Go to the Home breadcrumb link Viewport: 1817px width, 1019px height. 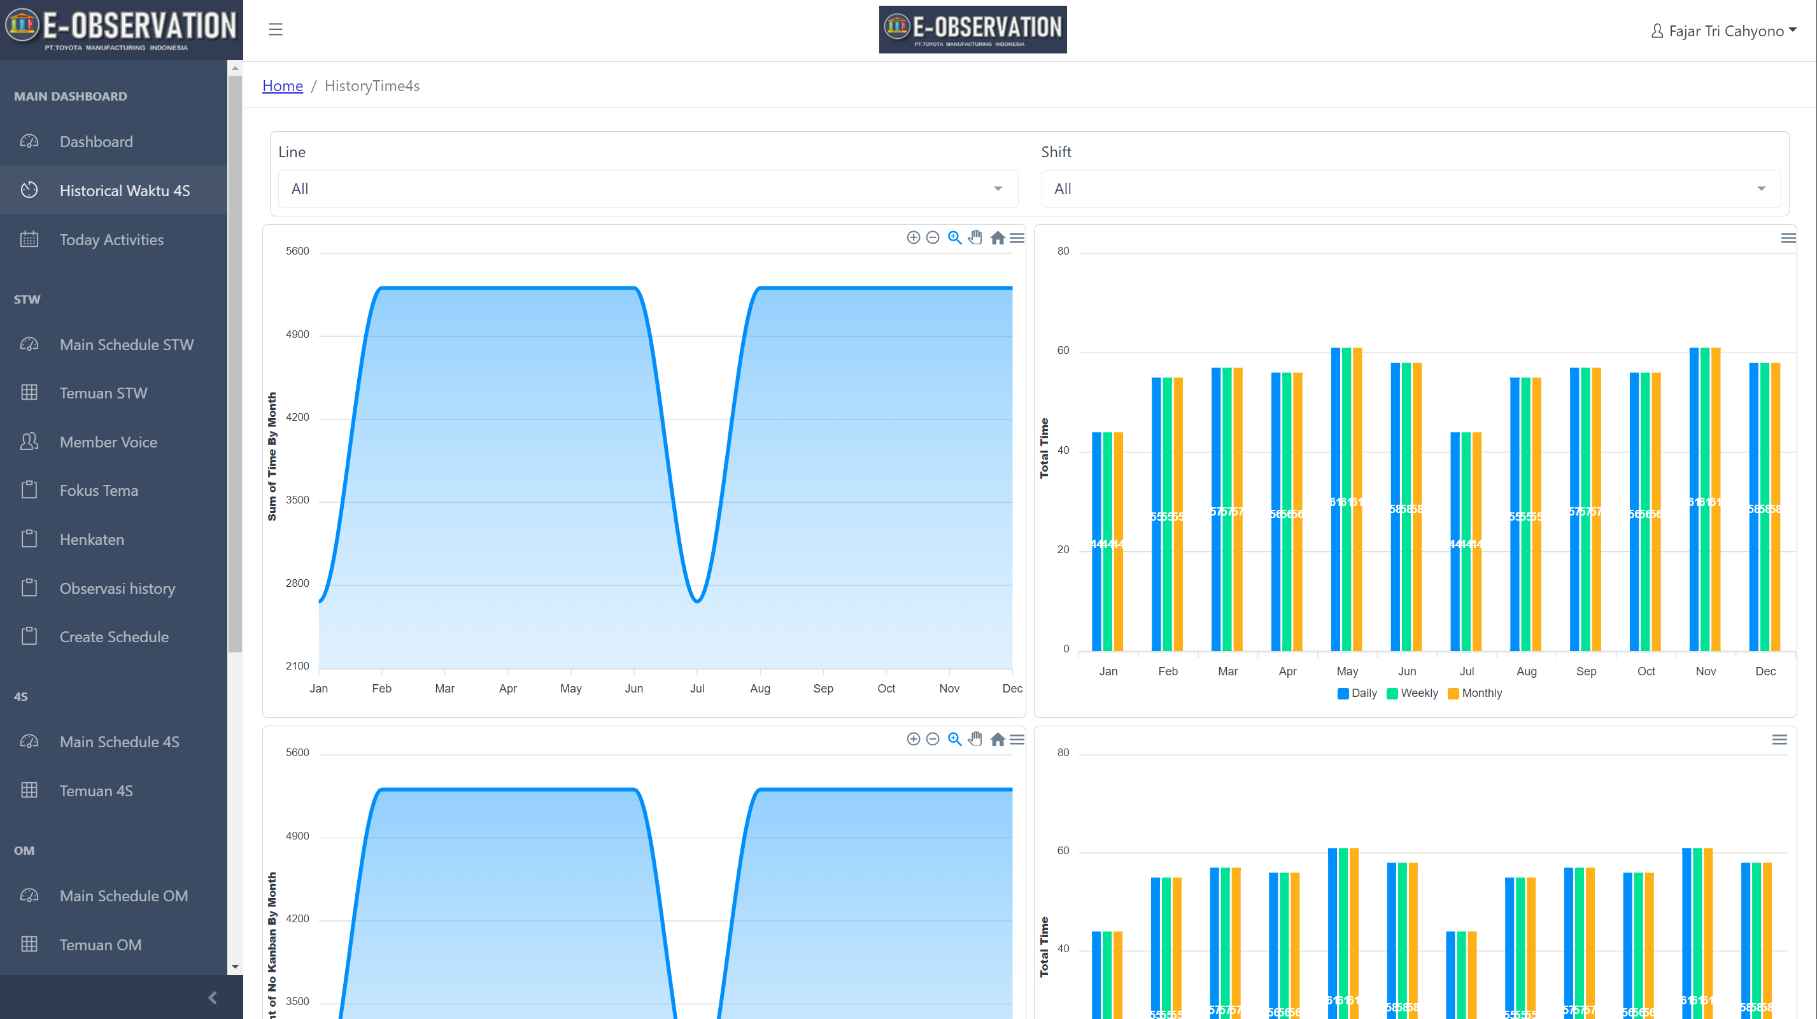[x=282, y=85]
